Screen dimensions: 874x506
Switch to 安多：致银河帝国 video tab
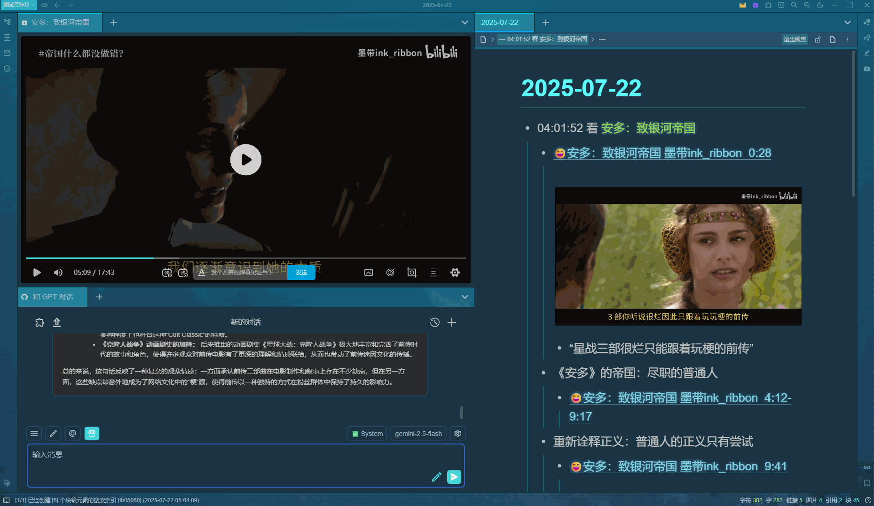click(x=60, y=23)
